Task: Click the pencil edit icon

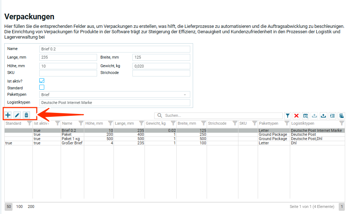Action: pyautogui.click(x=17, y=115)
